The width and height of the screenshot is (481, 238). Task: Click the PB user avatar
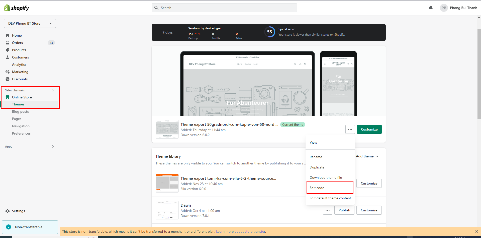(x=444, y=8)
